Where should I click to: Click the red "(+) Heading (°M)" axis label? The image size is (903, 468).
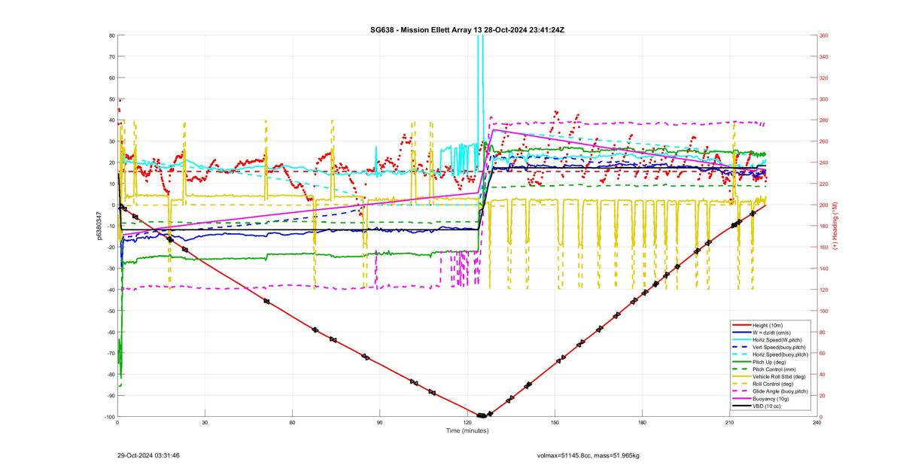point(836,225)
